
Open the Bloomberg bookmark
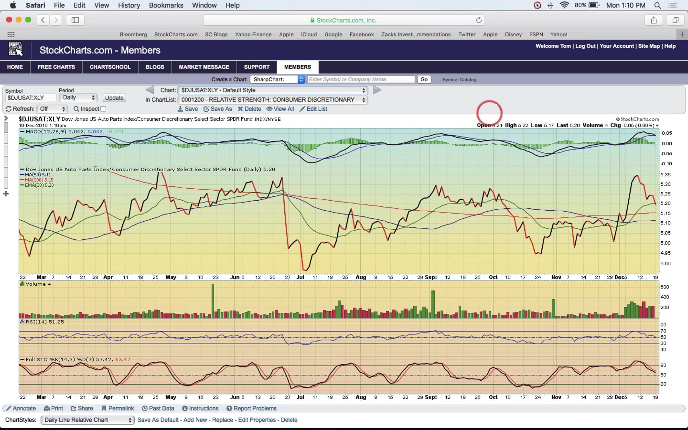pyautogui.click(x=133, y=34)
